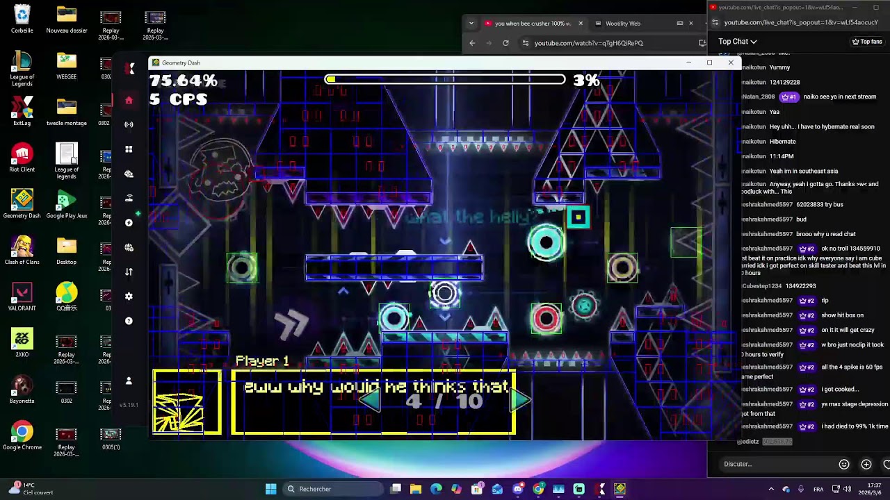Select the ExitLag desktop shortcut
890x500 pixels.
22,111
